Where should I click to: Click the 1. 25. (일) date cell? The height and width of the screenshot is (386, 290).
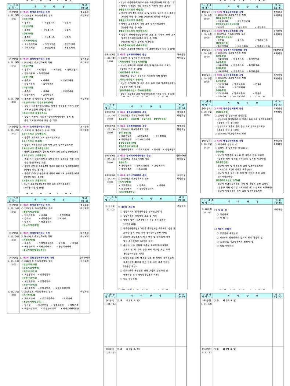[x=110, y=352]
